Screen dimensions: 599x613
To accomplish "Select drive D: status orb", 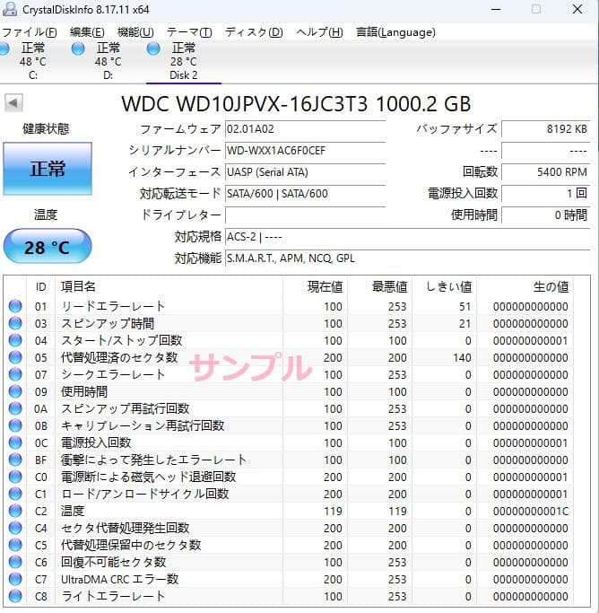I will [x=78, y=48].
